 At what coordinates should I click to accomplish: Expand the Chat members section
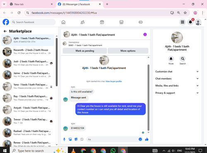177,79
